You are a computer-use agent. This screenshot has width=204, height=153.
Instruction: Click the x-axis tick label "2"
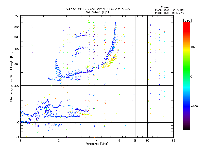coord(59,141)
